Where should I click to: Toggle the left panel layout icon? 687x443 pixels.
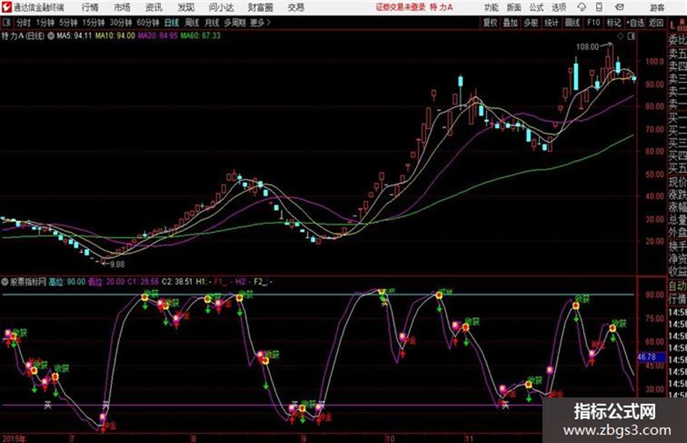[x=7, y=23]
